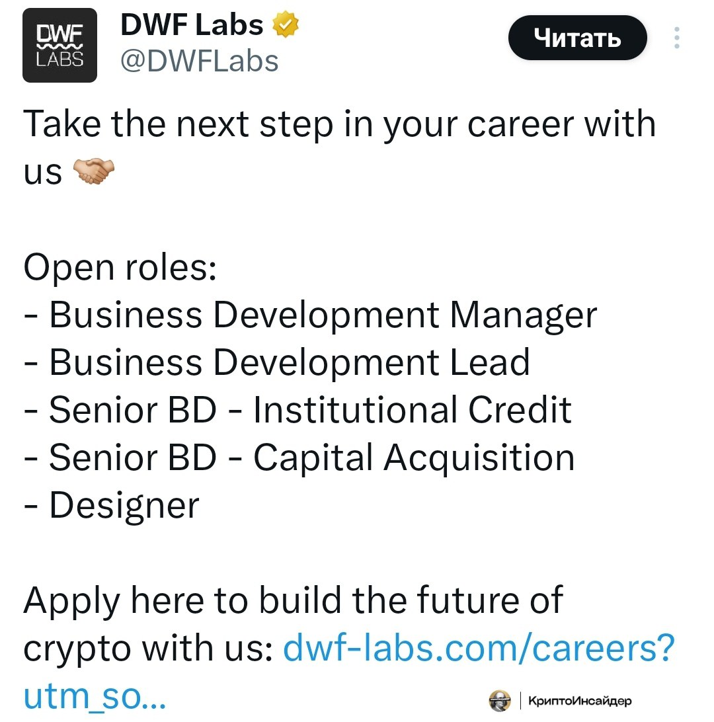This screenshot has height=722, width=714.
Task: Select the Senior BD - Institutional Credit line
Action: [x=297, y=410]
